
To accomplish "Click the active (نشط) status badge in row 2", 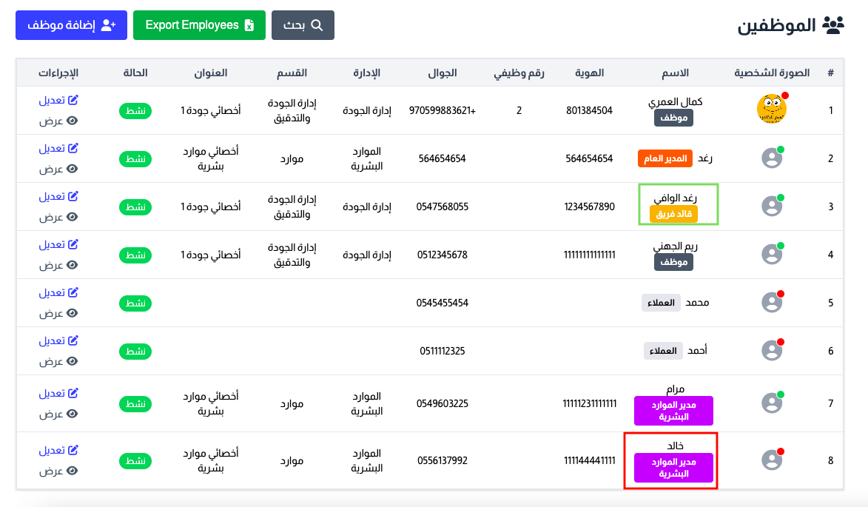I will pyautogui.click(x=135, y=158).
